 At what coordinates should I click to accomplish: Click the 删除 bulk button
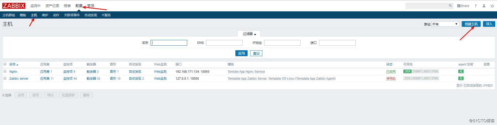(86, 95)
